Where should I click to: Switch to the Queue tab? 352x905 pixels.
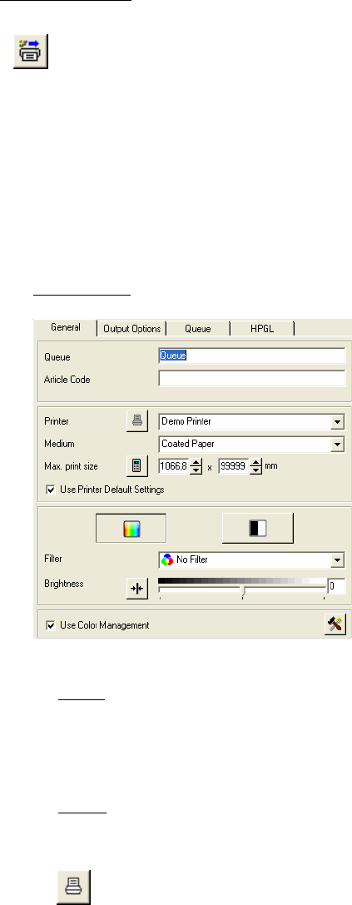pyautogui.click(x=198, y=328)
